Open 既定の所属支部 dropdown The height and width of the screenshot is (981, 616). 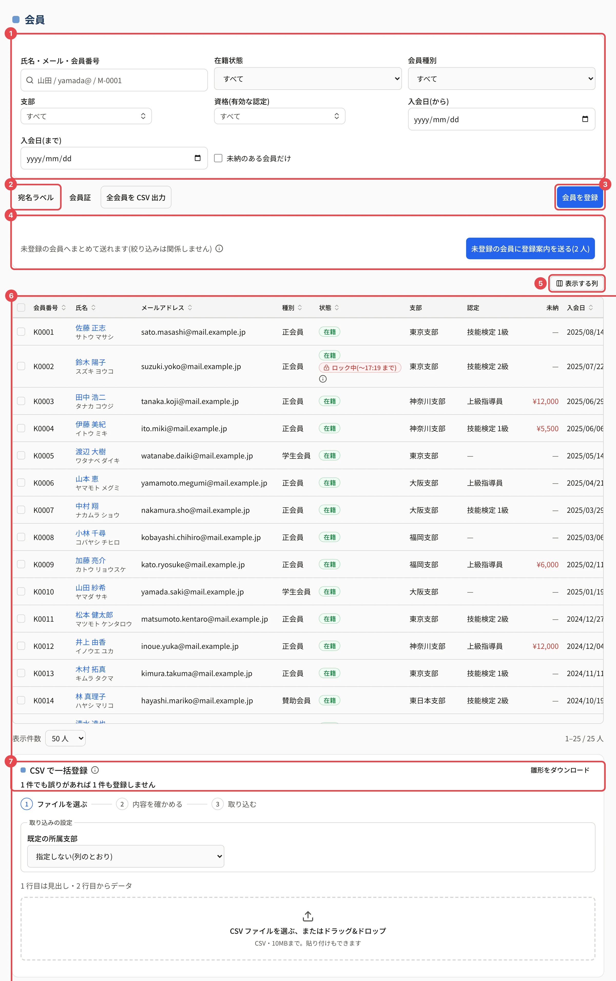[x=126, y=856]
